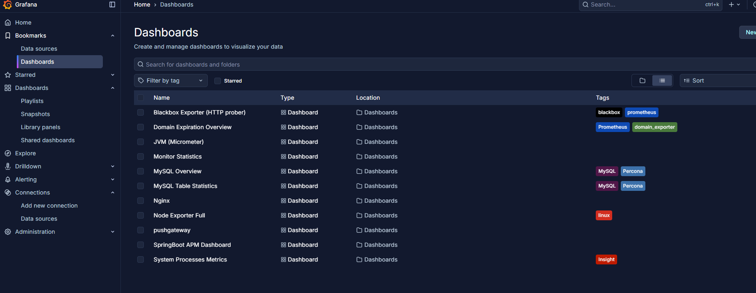Open Playlists in sidebar
The width and height of the screenshot is (756, 293).
click(x=32, y=101)
